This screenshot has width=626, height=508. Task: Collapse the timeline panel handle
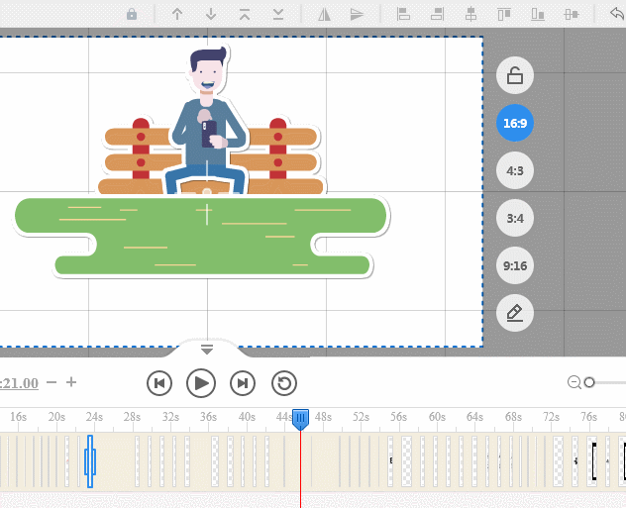tap(207, 350)
